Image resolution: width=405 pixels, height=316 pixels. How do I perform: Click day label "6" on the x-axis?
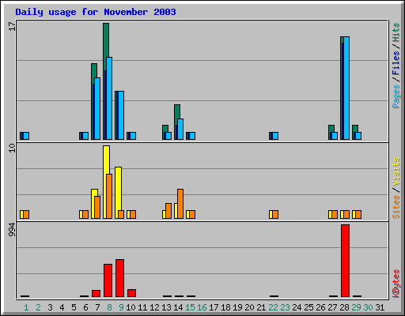(85, 307)
